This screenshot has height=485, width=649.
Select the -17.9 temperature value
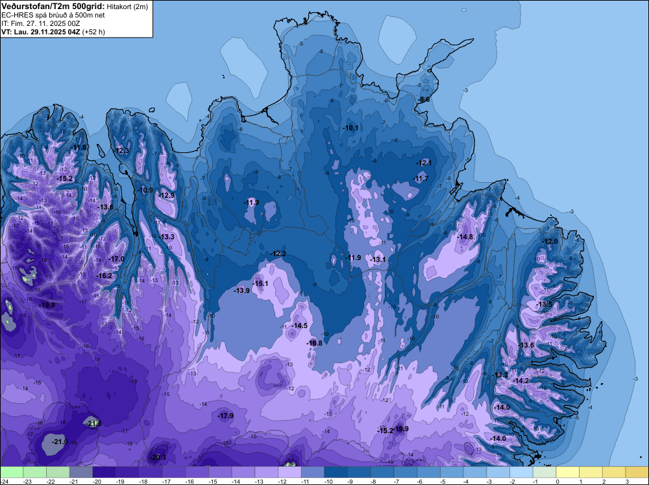[226, 416]
